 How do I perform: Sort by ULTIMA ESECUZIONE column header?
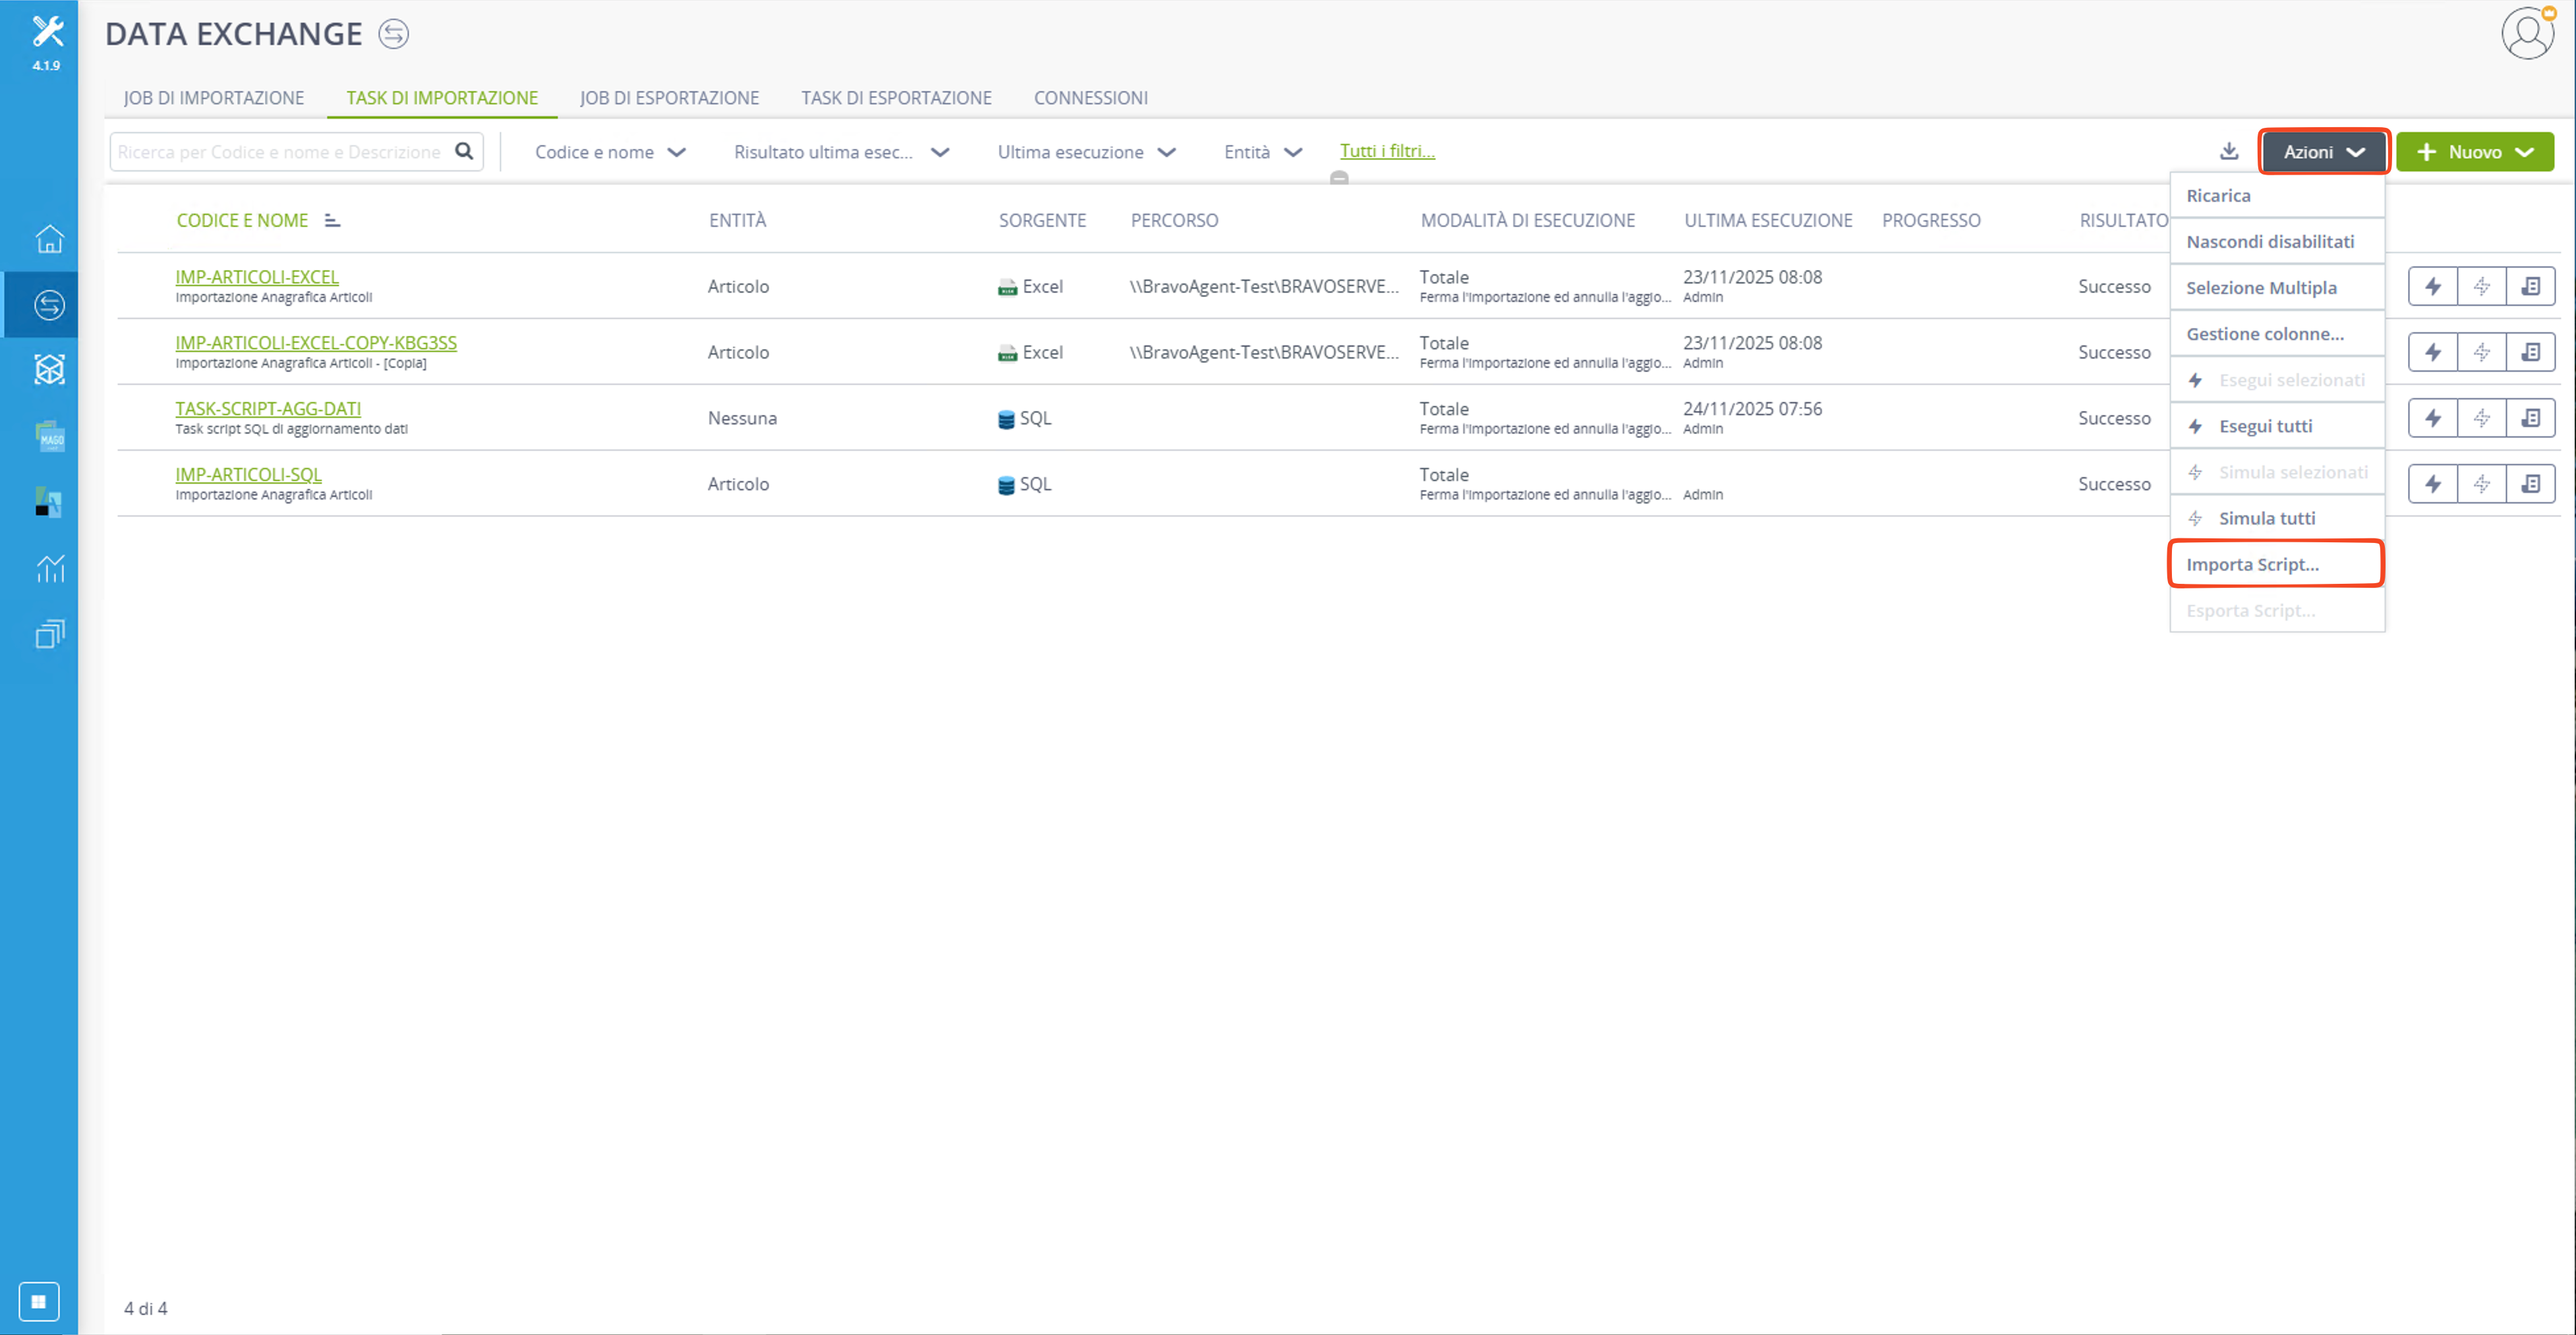tap(1768, 220)
